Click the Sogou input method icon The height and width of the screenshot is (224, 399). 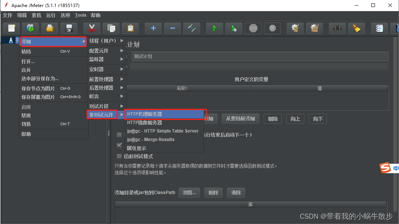[x=385, y=168]
